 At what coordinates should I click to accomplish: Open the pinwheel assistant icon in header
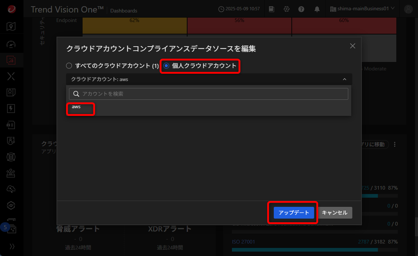click(x=287, y=9)
